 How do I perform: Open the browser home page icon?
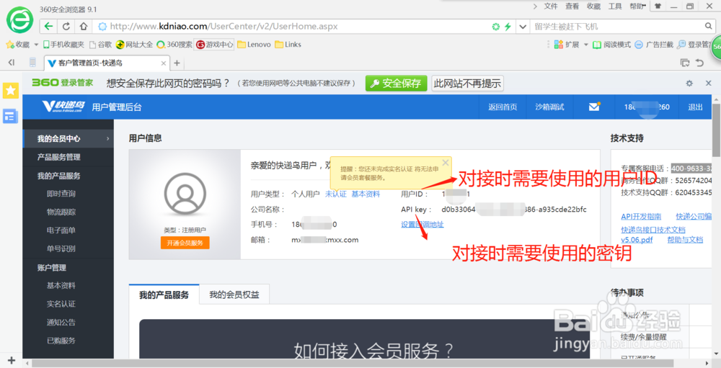click(83, 26)
